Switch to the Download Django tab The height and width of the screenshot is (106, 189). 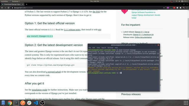[x=12, y=4]
